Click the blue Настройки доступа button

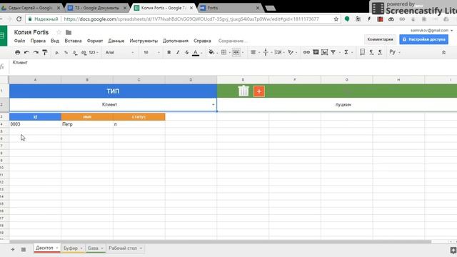click(x=423, y=39)
